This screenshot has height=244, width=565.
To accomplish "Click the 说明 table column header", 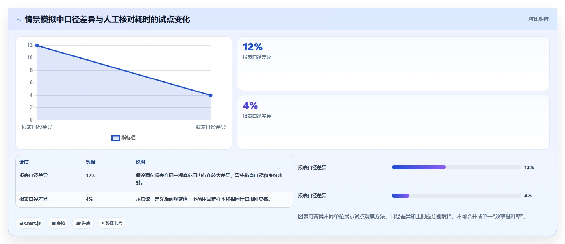I will (141, 162).
